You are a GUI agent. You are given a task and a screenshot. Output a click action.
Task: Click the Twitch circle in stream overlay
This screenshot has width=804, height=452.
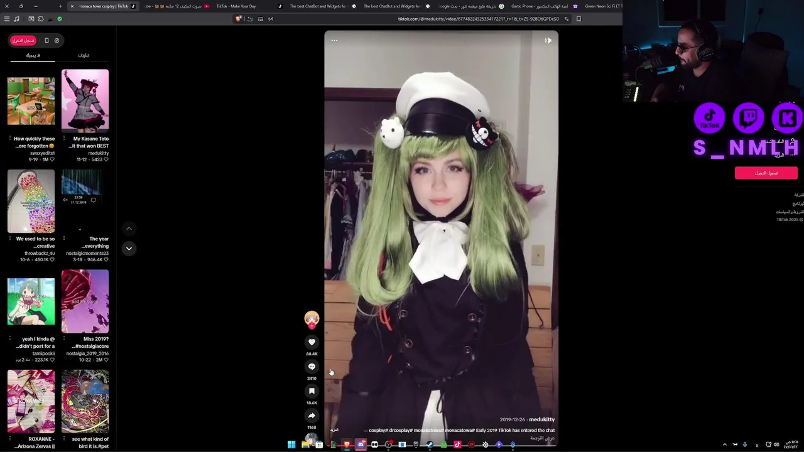pos(748,117)
